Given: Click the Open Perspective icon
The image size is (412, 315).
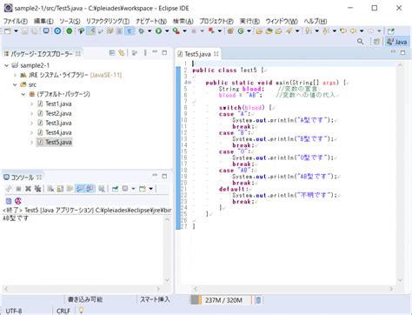Looking at the screenshot, I should 376,42.
